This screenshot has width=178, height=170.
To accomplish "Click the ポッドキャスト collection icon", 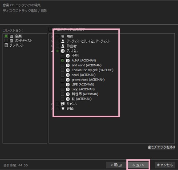I will [11, 40].
